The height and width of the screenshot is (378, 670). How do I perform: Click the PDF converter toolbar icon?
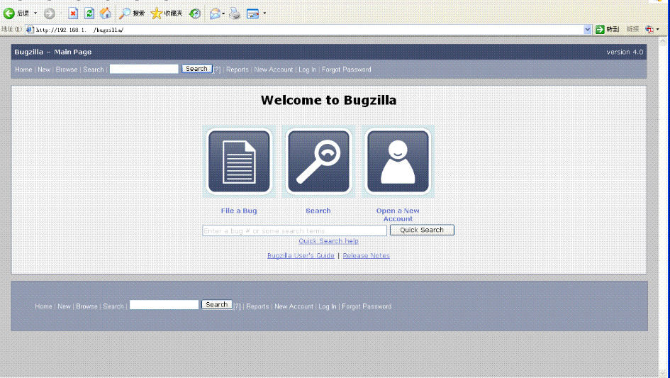[649, 30]
